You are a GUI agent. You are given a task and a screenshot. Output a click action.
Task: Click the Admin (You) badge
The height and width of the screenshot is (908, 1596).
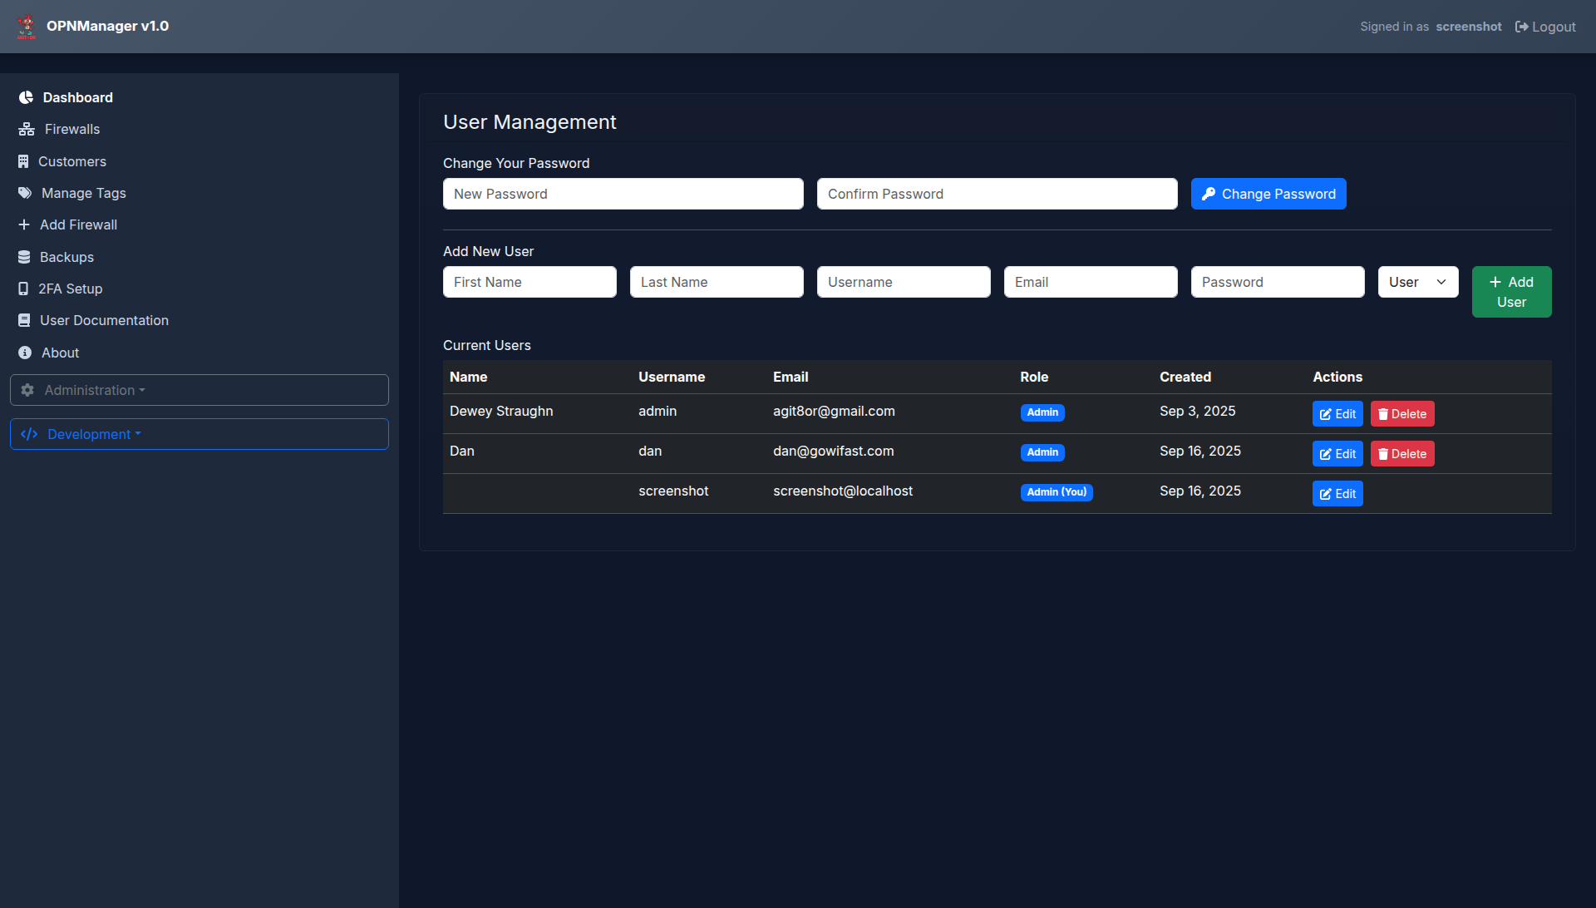click(1057, 492)
